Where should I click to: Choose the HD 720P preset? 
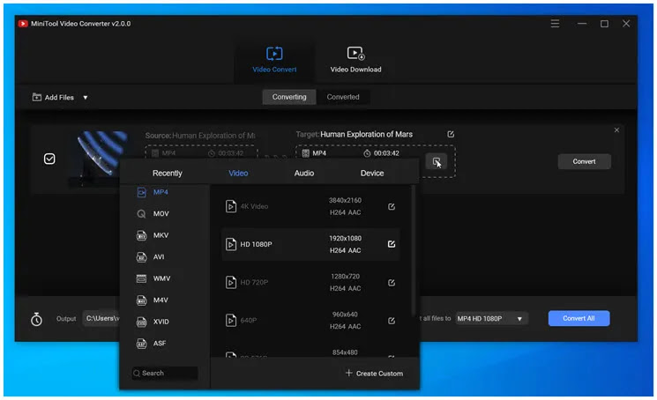coord(310,283)
